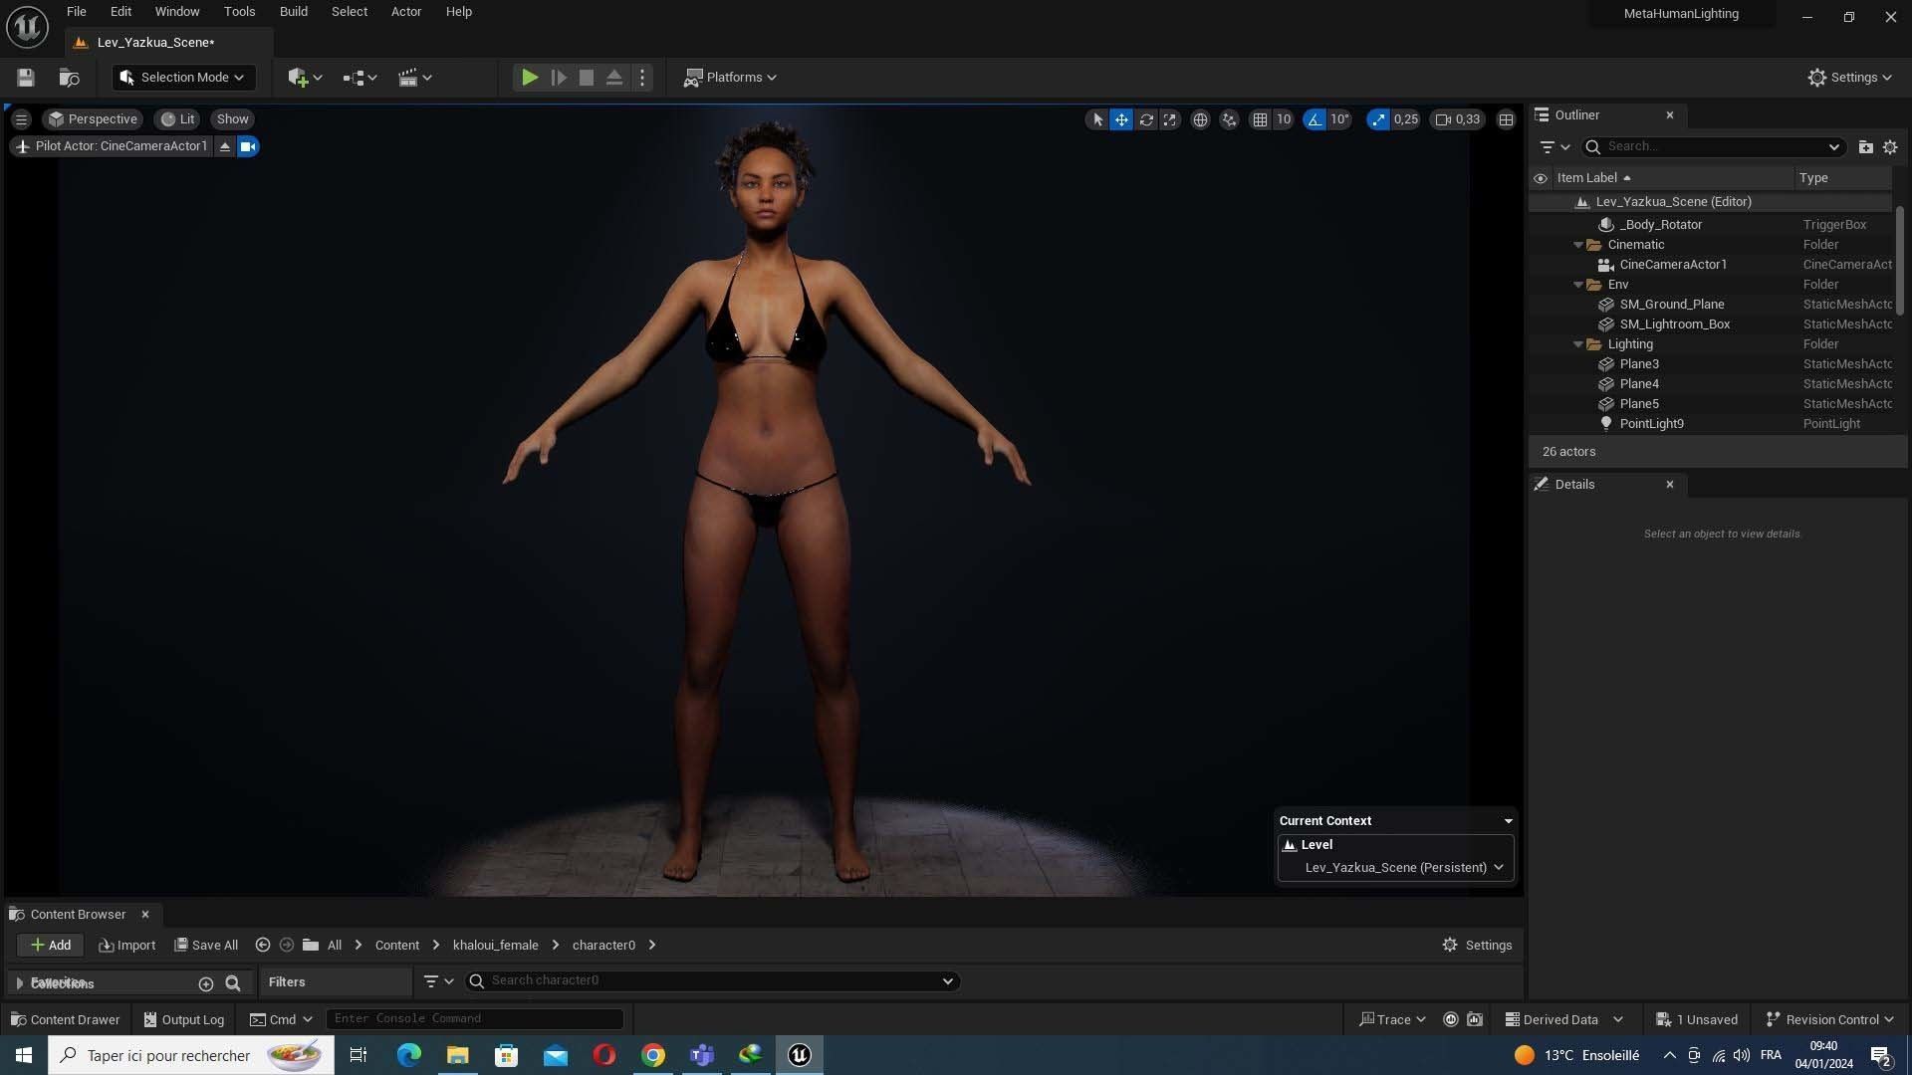This screenshot has height=1075, width=1912.
Task: Open the Revision Control dropdown
Action: coord(1829,1019)
